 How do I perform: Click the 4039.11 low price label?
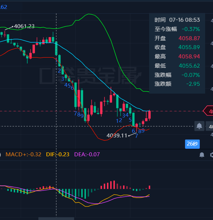(117, 136)
